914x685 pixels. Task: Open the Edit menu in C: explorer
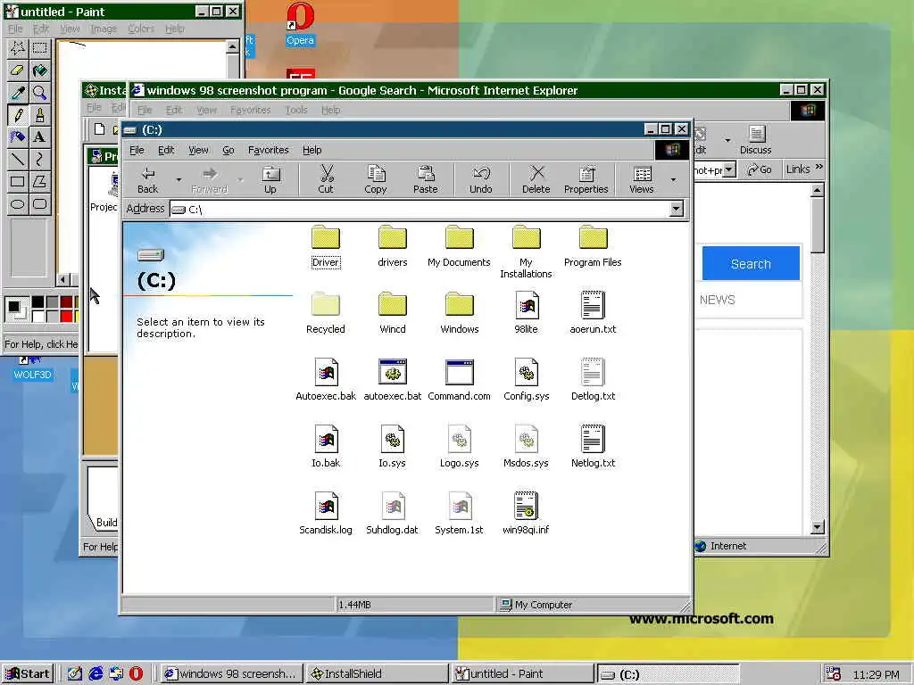(166, 150)
